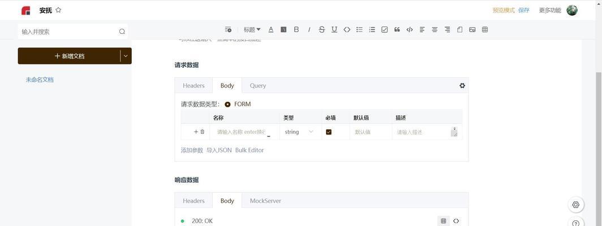602x226 pixels.
Task: Open the user avatar menu
Action: 572,10
